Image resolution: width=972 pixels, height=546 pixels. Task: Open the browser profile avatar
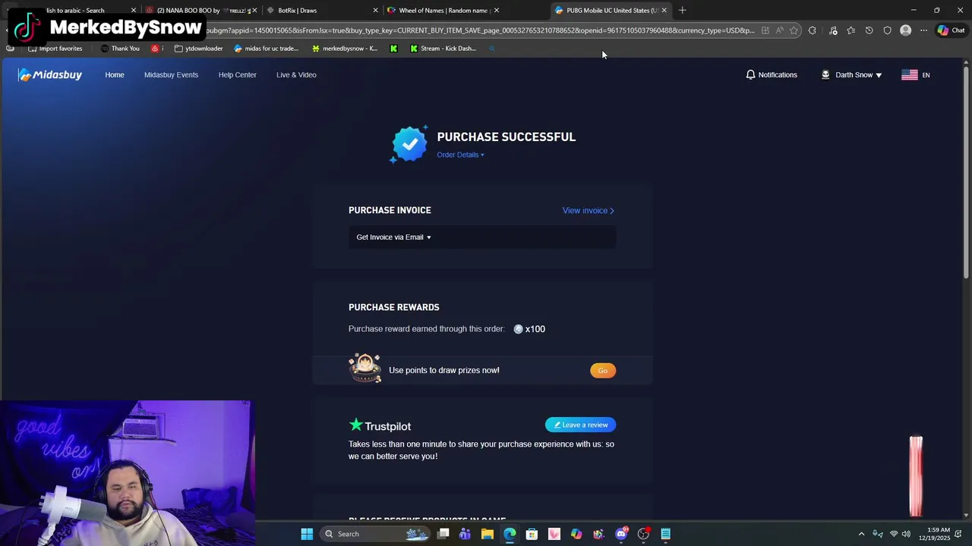(x=905, y=30)
